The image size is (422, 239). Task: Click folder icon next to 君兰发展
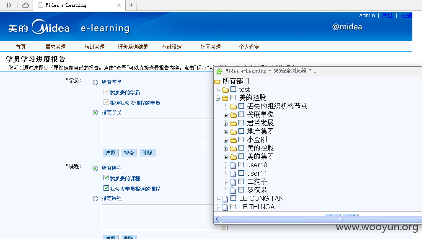[x=233, y=124]
